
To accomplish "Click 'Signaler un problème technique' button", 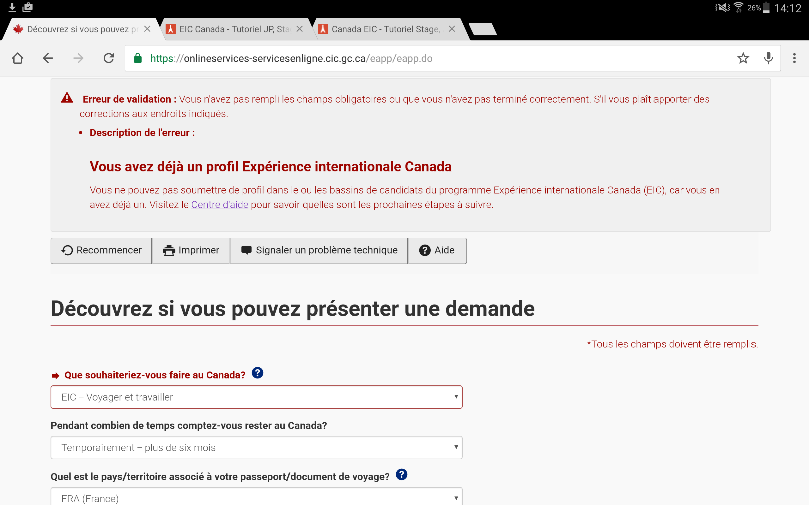I will 319,251.
